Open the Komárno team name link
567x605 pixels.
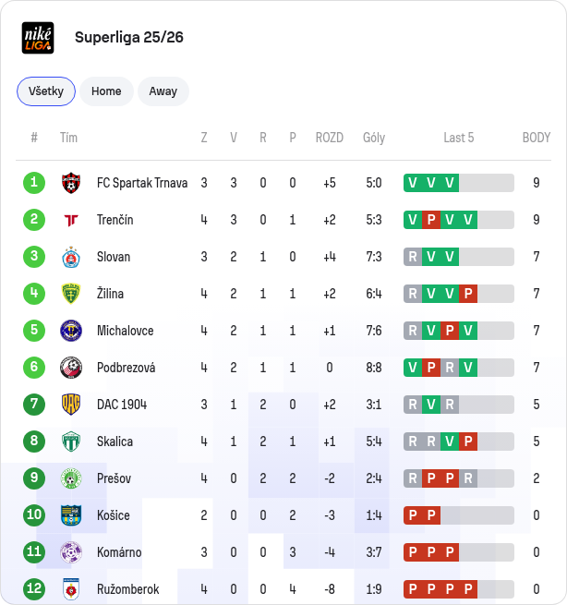[x=119, y=552]
